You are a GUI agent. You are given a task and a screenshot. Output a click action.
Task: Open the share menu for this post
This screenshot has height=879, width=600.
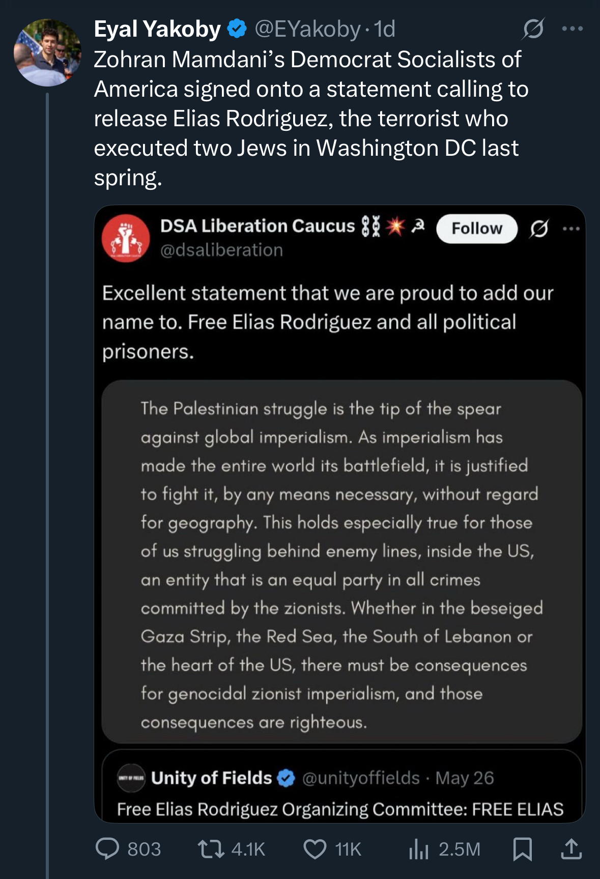571,849
